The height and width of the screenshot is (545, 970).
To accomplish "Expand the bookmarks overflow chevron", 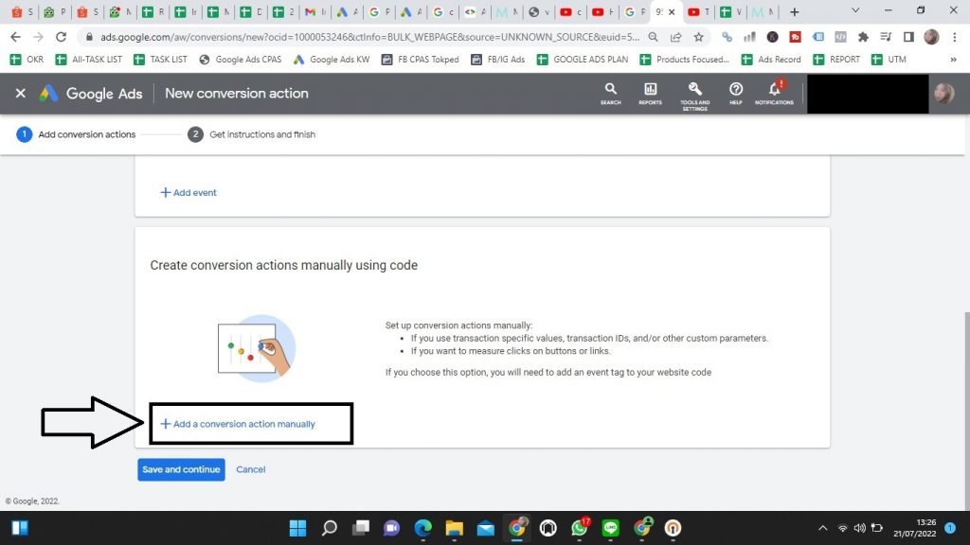I will coord(952,59).
